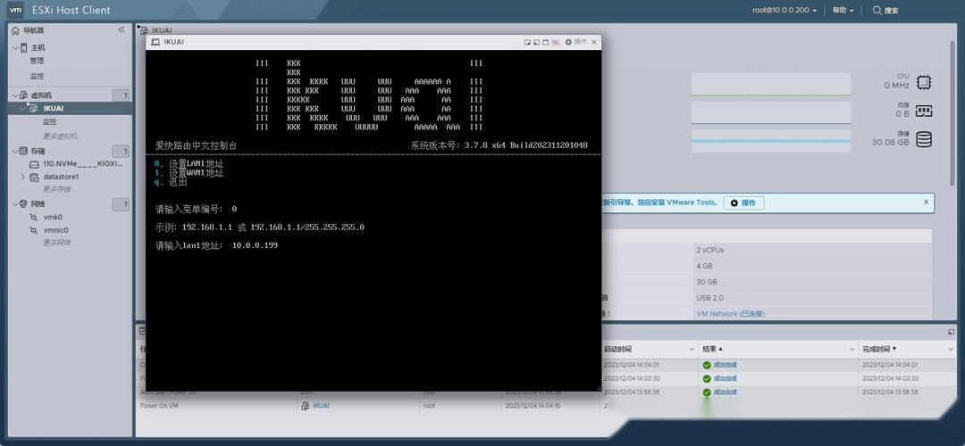Collapse the Host tree node
965x446 pixels.
point(15,47)
